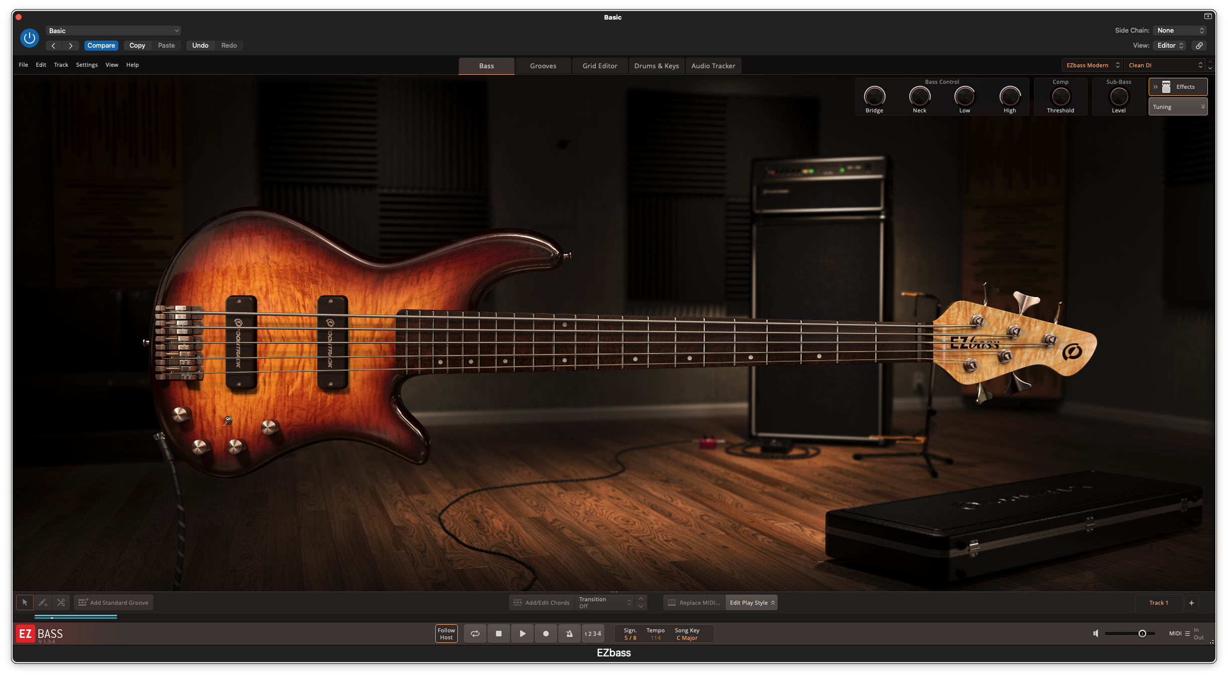Click the EZ BASS logo

coord(40,634)
